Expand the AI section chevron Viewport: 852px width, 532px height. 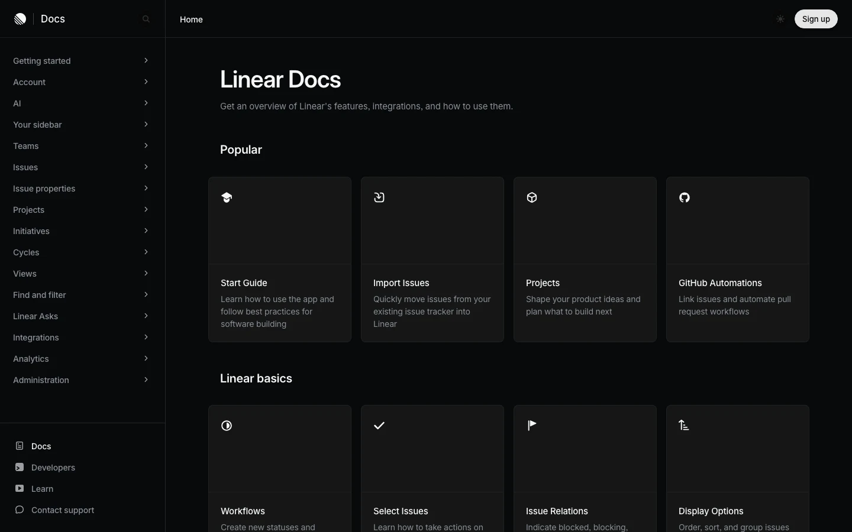click(x=146, y=103)
